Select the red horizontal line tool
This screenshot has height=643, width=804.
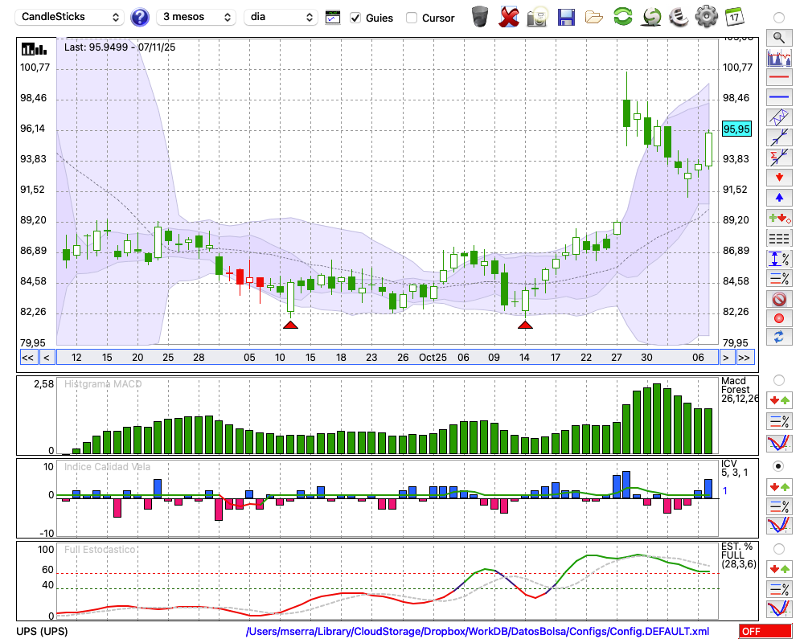pos(778,78)
